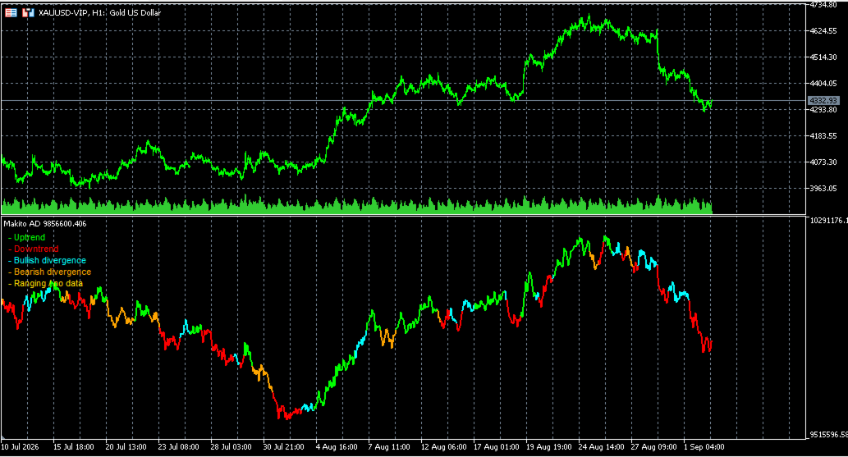Click the 9515596.5 indicator scale value
Viewport: 848px width, 457px height.
(x=828, y=434)
